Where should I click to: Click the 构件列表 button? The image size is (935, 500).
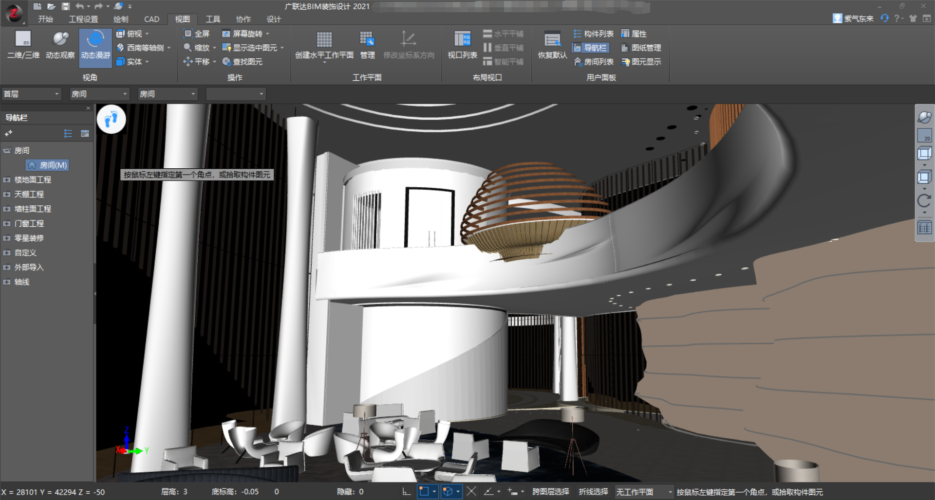pos(594,34)
